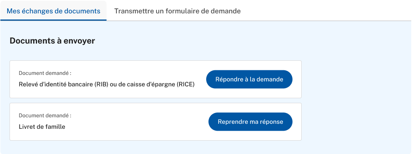The image size is (412, 154).
Task: Click the Document demandé label above Livret de famille
Action: pos(45,115)
